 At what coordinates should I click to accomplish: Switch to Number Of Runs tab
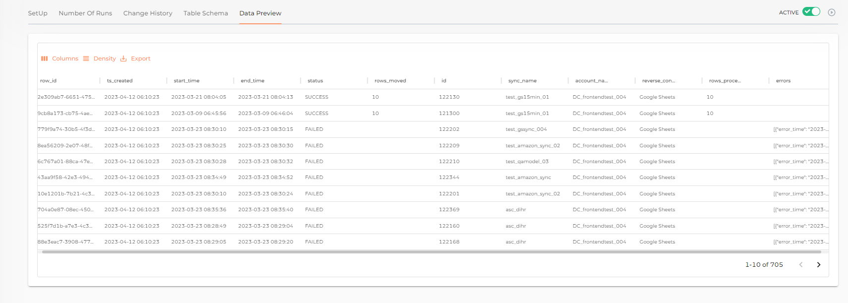click(x=85, y=13)
